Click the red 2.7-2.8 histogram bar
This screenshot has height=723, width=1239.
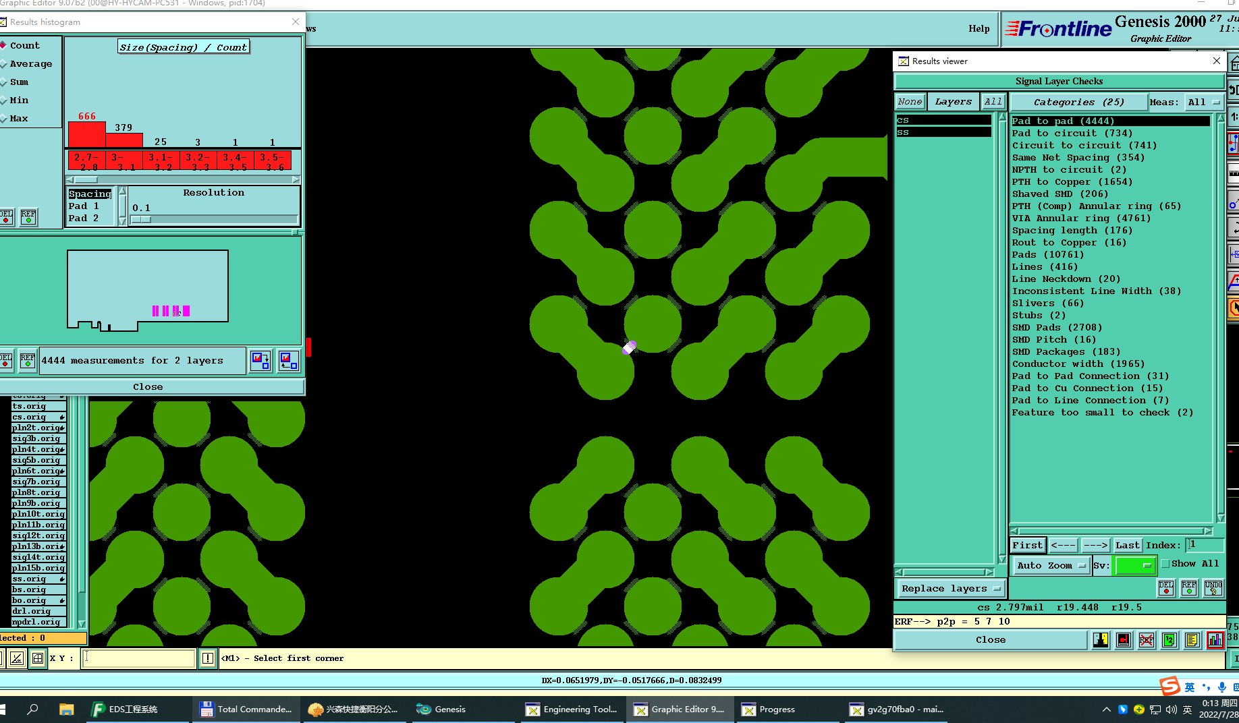(x=86, y=134)
